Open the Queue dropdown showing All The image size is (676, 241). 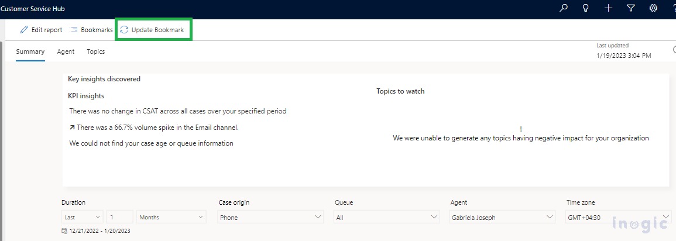coord(386,217)
